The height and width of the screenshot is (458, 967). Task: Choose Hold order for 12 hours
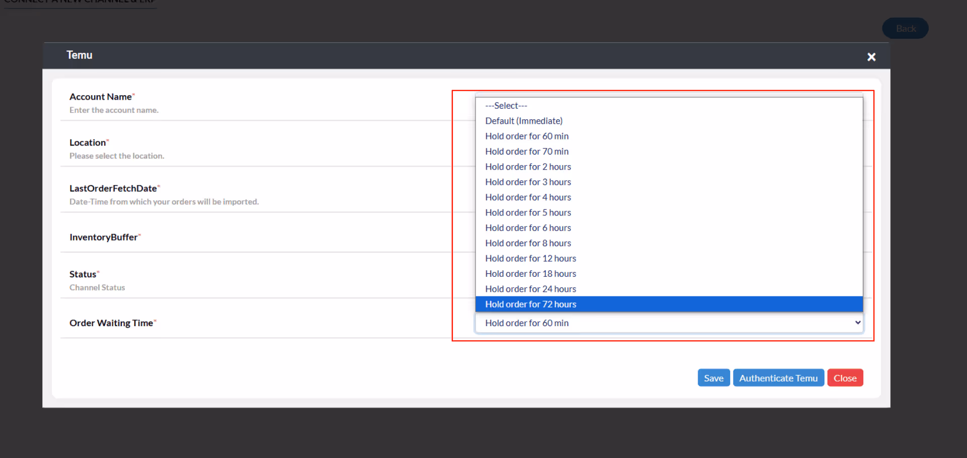tap(669, 258)
